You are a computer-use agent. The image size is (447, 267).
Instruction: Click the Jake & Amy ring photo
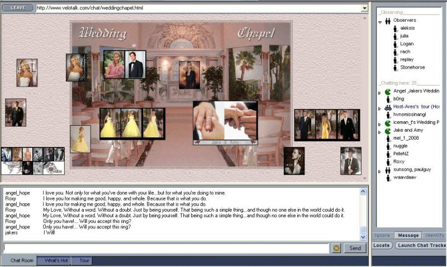225,121
